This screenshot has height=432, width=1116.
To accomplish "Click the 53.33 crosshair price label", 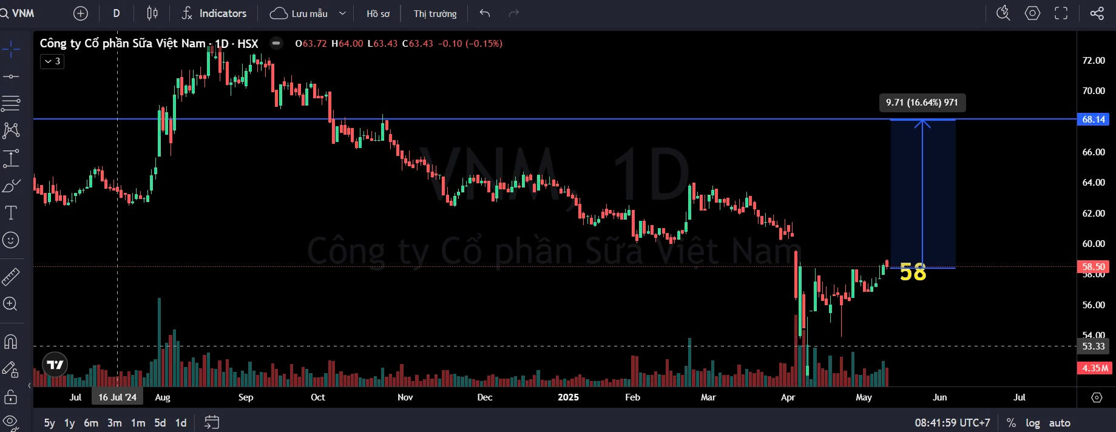I will 1094,346.
